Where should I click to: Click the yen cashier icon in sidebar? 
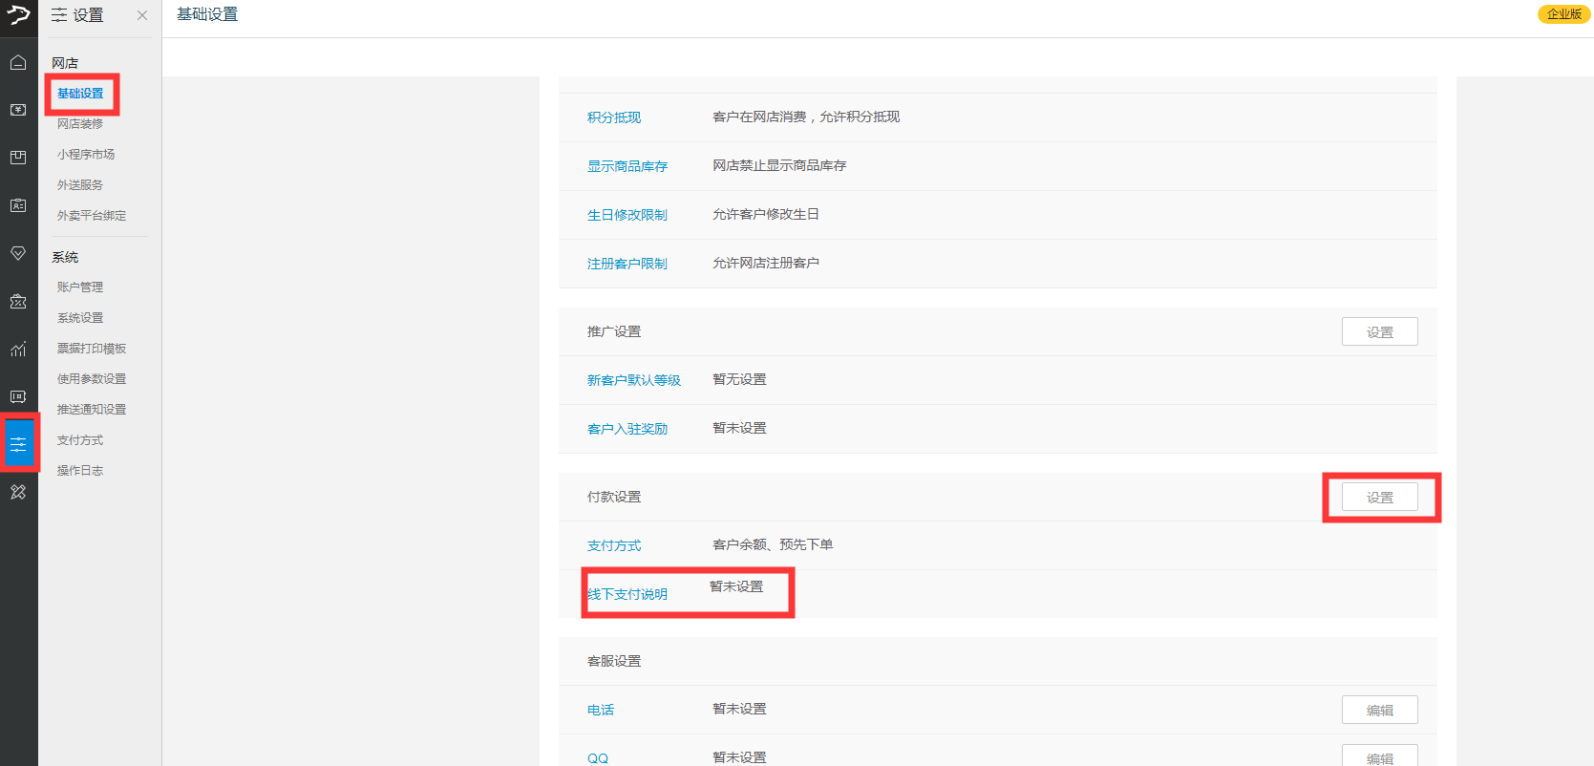click(18, 110)
